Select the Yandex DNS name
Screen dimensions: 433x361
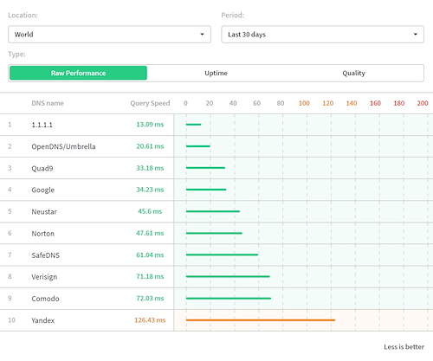[x=43, y=320]
